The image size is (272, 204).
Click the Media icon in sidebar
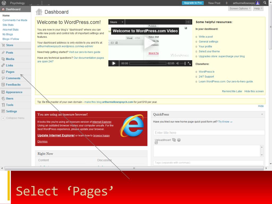click(x=3, y=59)
